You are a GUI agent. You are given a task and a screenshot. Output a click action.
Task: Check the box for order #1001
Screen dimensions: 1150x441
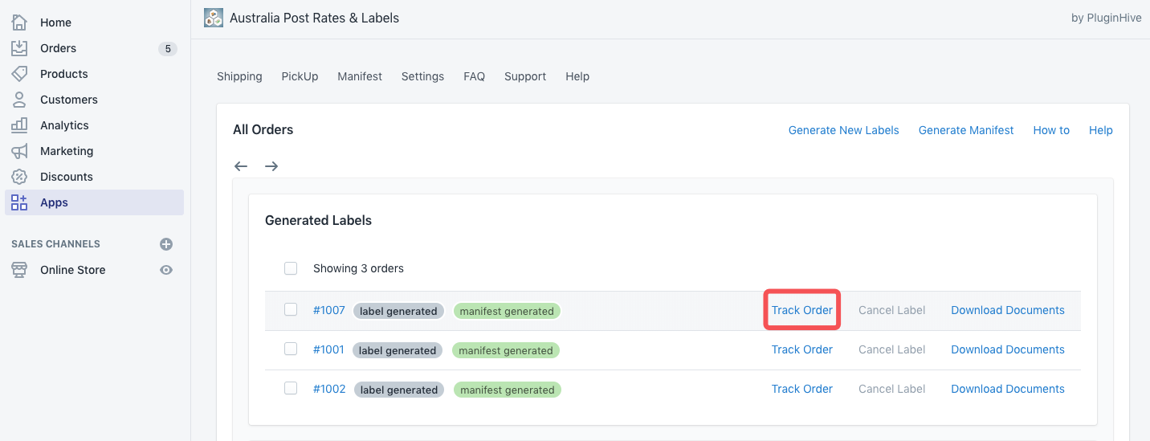tap(291, 349)
